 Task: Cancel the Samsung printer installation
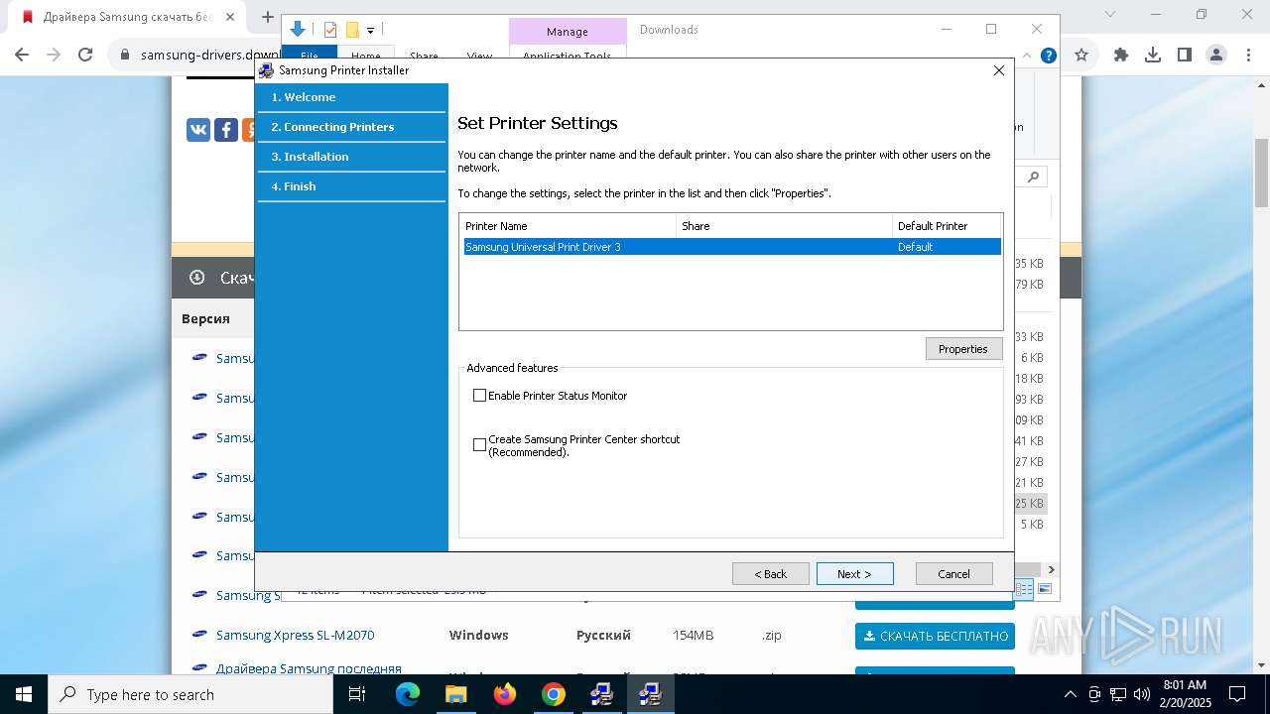953,574
